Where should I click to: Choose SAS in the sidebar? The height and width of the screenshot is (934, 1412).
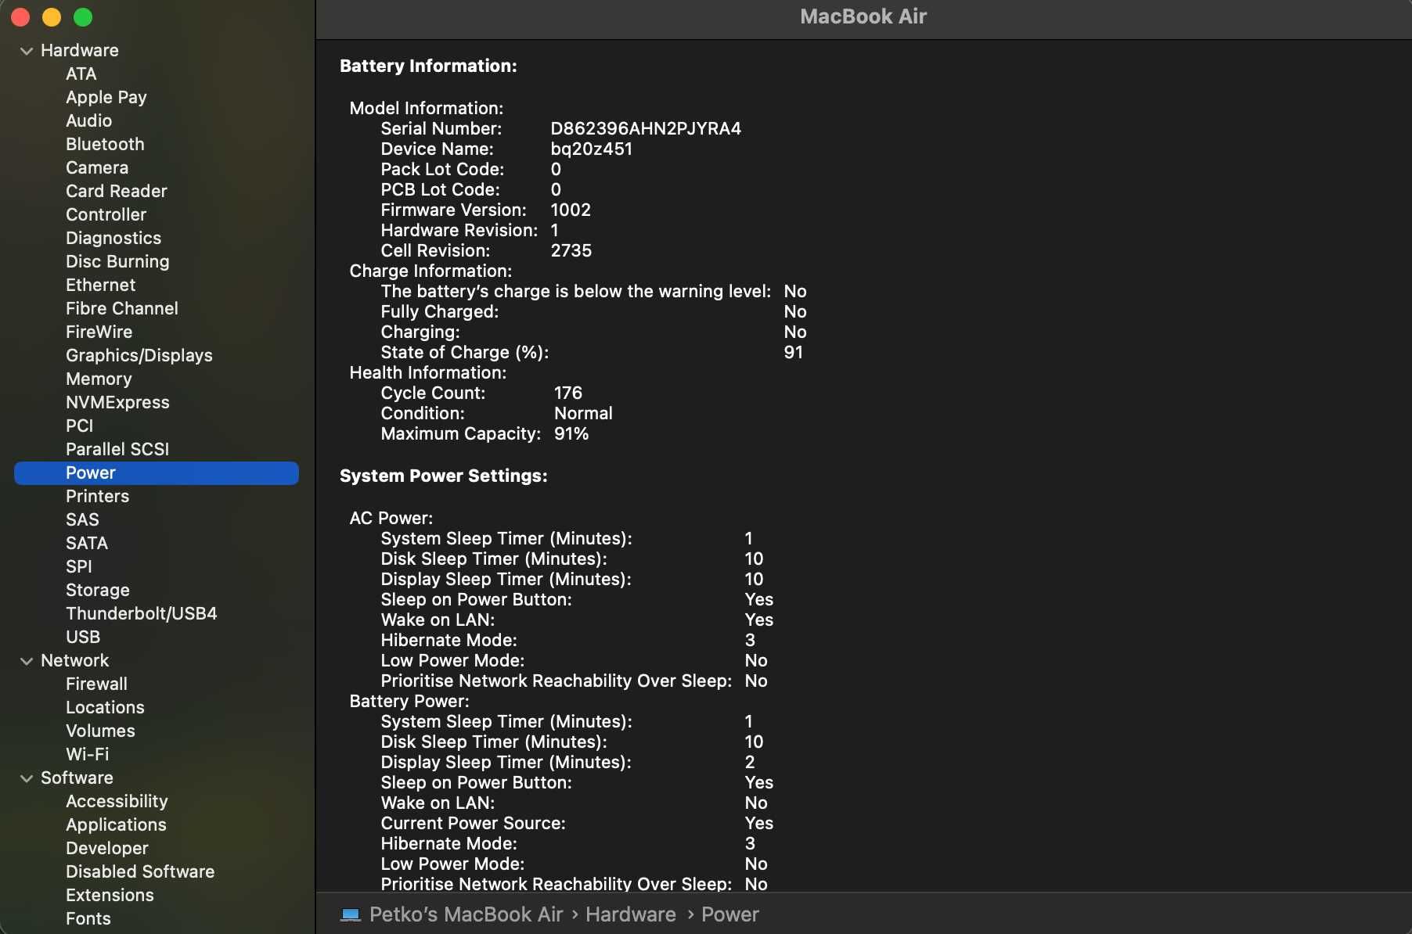(82, 519)
